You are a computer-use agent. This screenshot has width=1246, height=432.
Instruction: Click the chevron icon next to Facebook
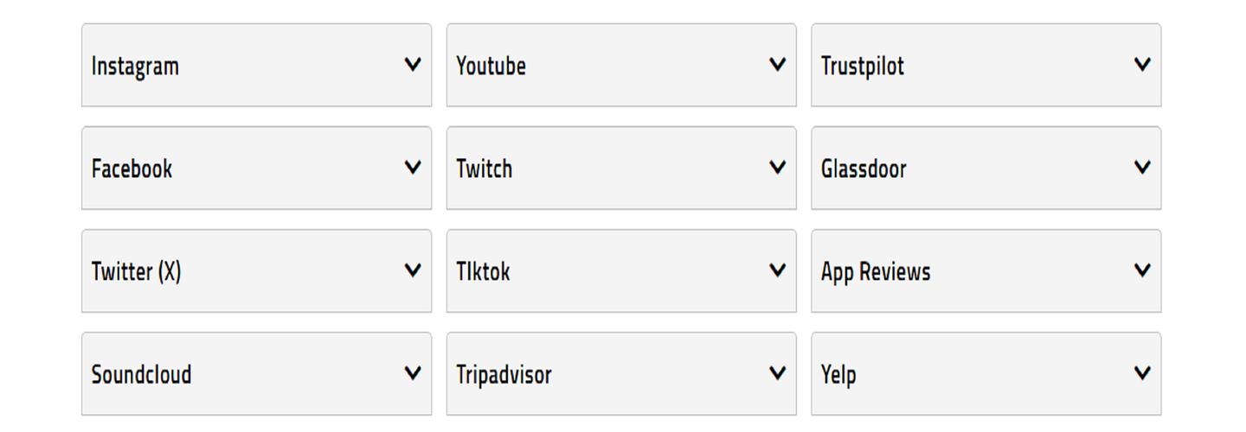pos(413,168)
